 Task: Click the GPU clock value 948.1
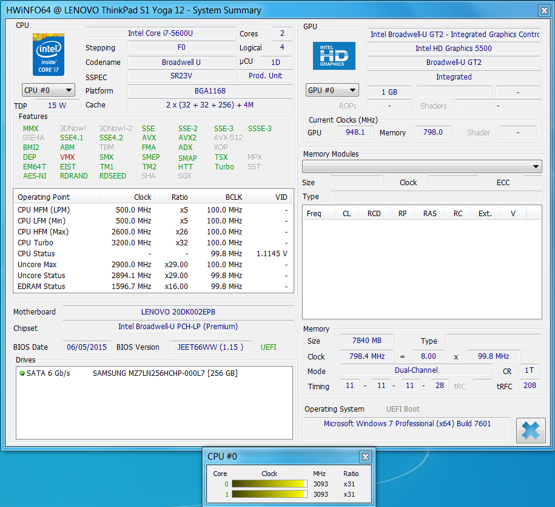coord(355,132)
